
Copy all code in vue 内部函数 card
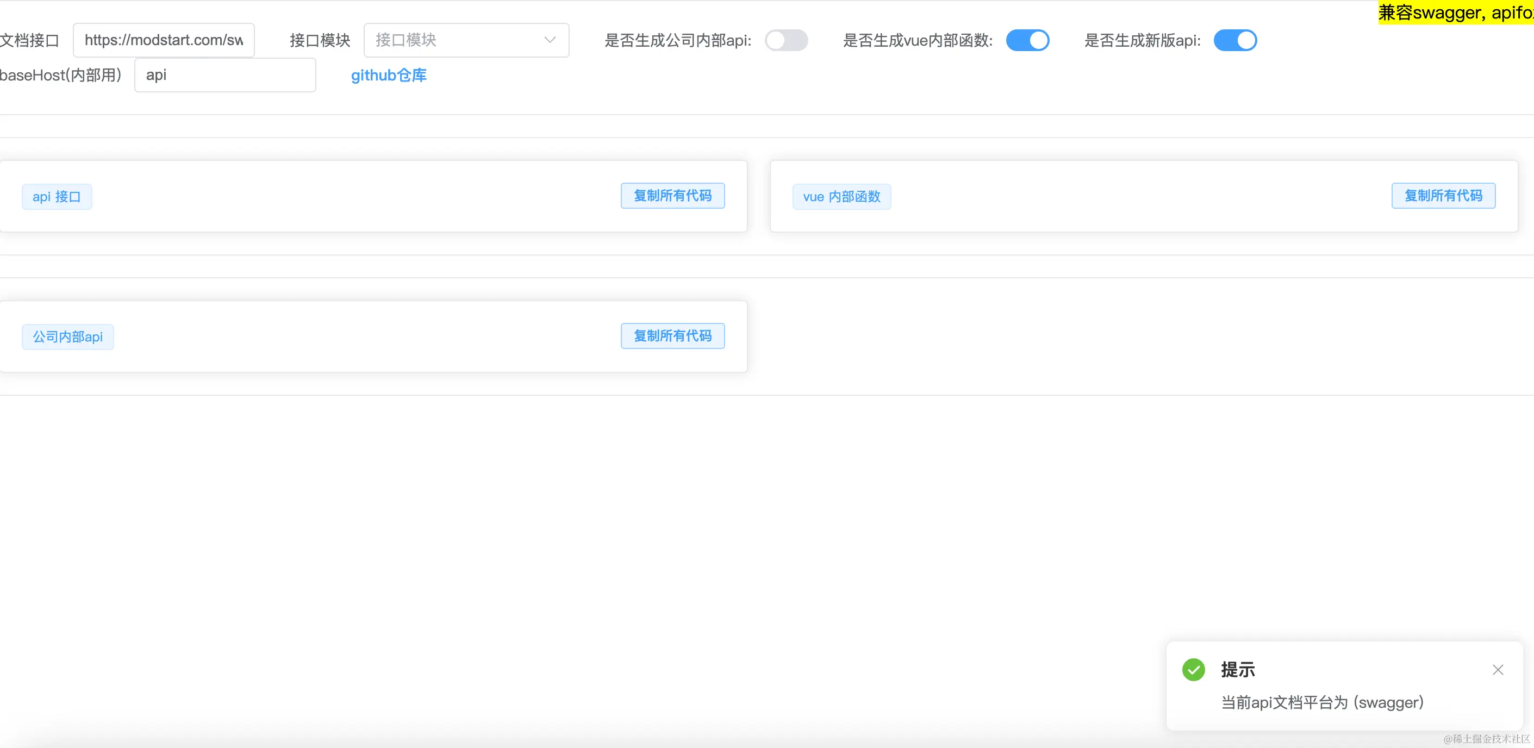(x=1443, y=196)
